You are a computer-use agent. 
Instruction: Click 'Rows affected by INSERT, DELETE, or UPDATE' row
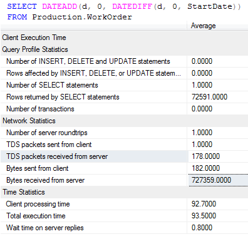(124, 73)
